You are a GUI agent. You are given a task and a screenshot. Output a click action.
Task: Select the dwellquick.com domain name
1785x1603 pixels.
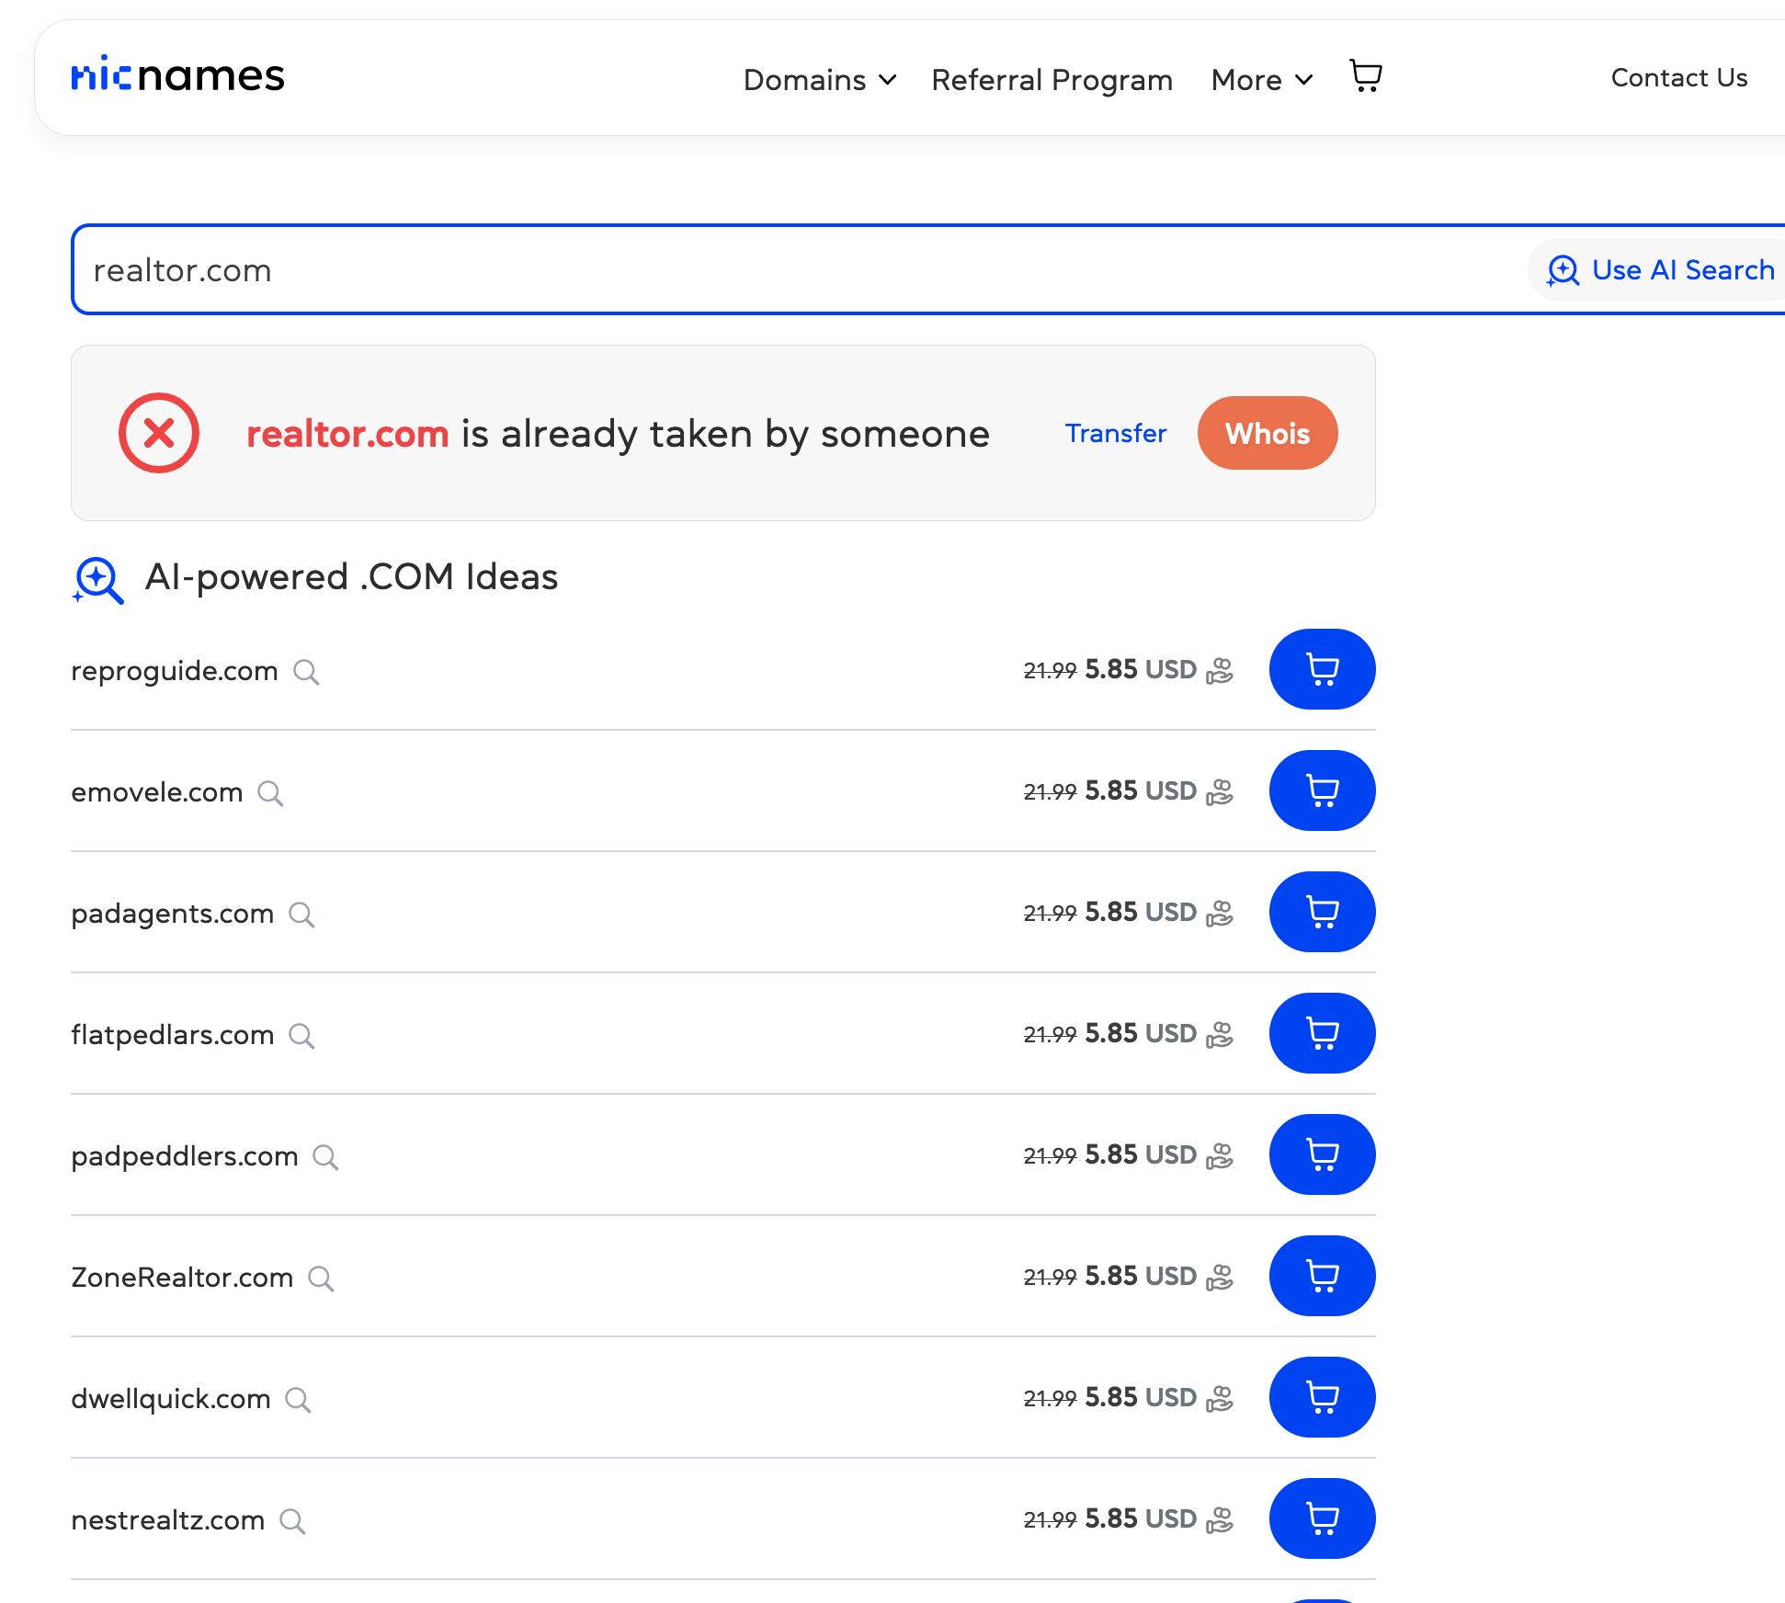[x=171, y=1399]
